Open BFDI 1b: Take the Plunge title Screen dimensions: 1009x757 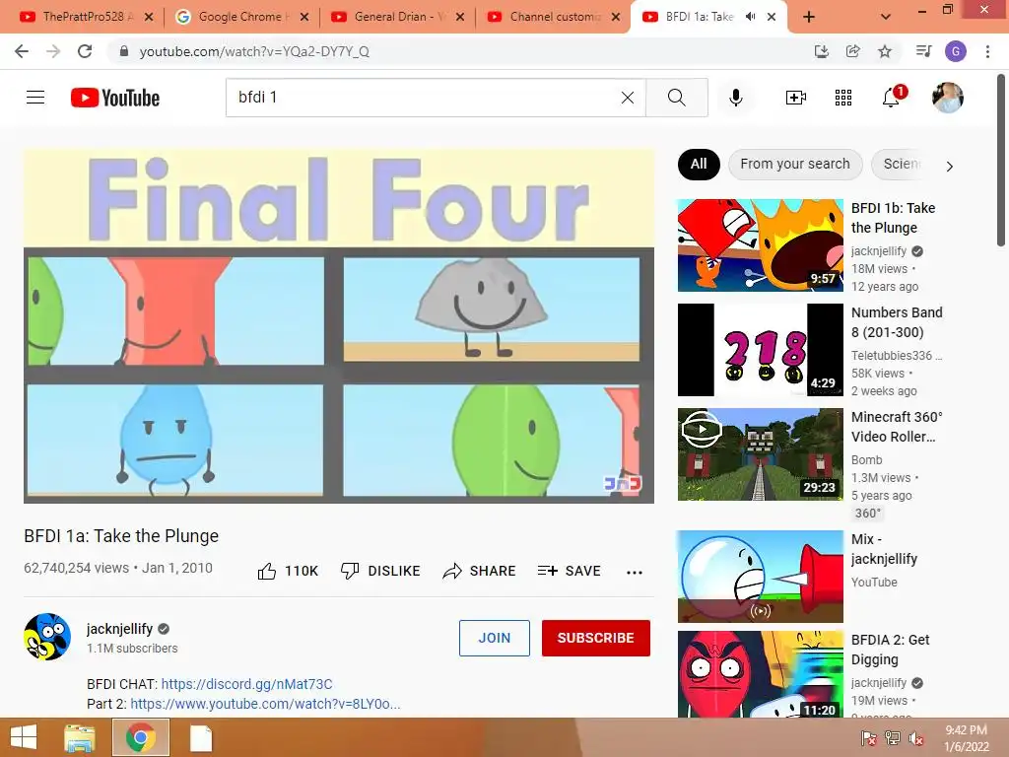(893, 218)
